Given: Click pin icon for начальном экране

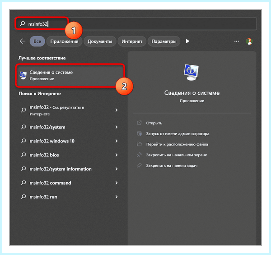Looking at the screenshot, I should point(139,155).
